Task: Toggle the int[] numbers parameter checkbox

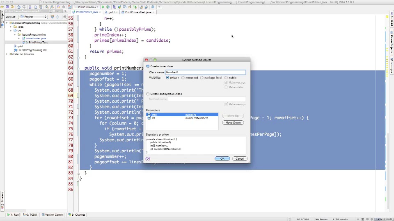Action: (x=149, y=115)
